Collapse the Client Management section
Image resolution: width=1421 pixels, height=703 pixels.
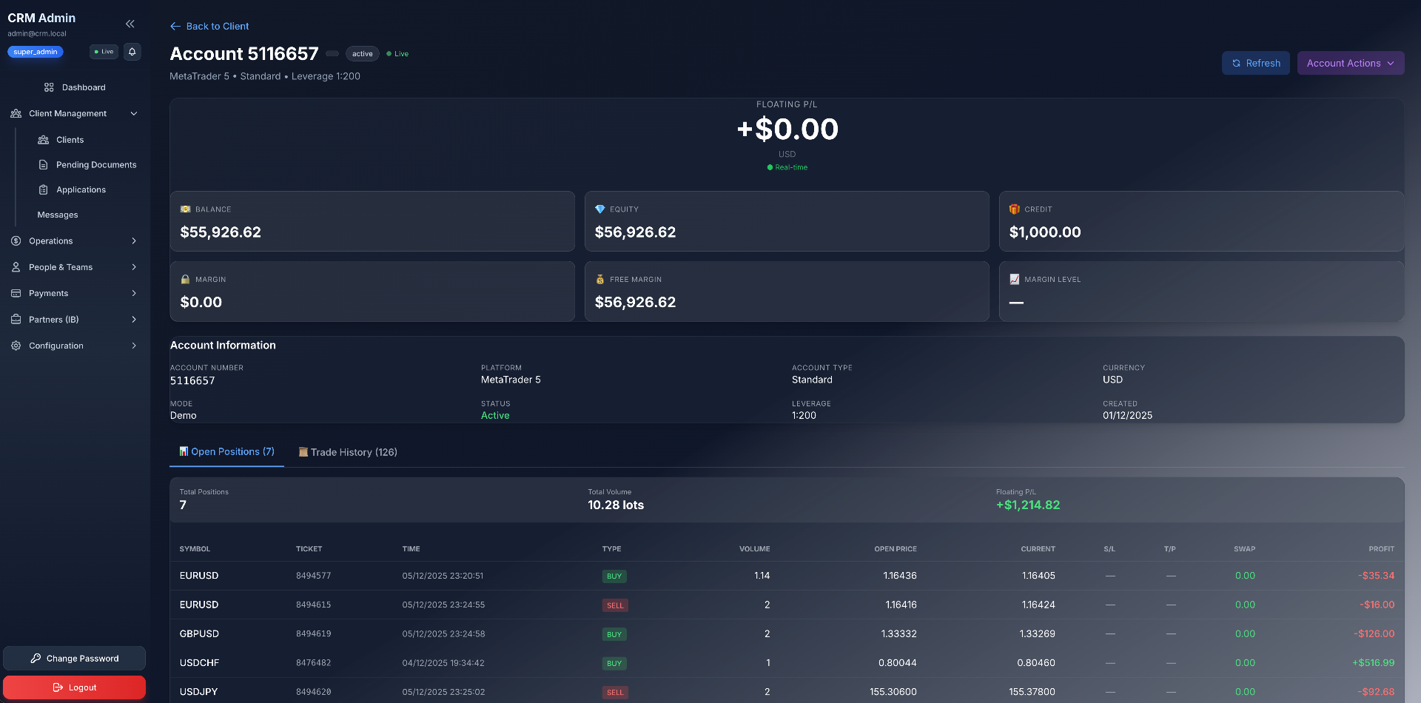134,113
